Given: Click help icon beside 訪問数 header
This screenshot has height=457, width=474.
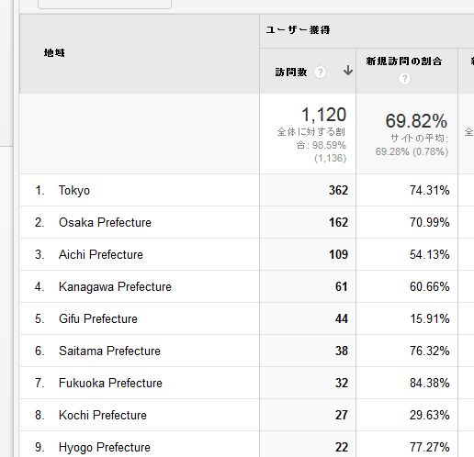Looking at the screenshot, I should click(320, 72).
